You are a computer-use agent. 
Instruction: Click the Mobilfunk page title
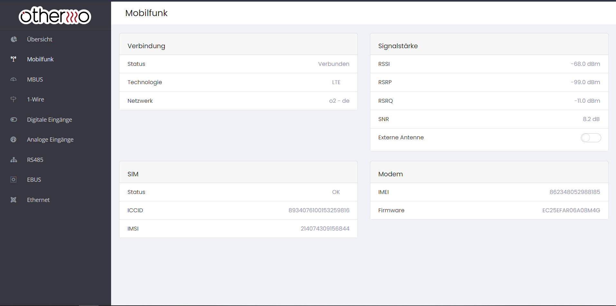coord(146,13)
